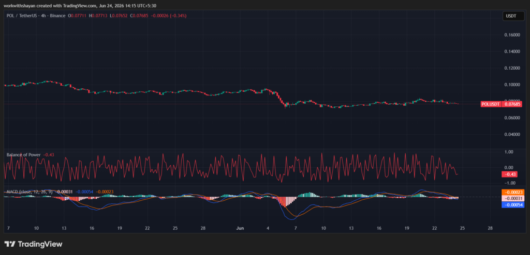The width and height of the screenshot is (530, 255).
Task: Click the blue −0.00054 MACD axis tag
Action: tap(513, 205)
